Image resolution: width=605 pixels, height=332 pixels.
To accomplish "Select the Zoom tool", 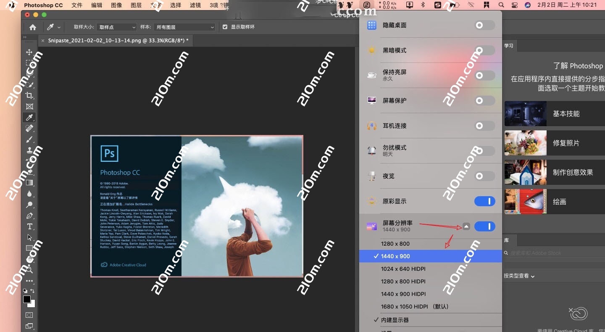I will (29, 270).
